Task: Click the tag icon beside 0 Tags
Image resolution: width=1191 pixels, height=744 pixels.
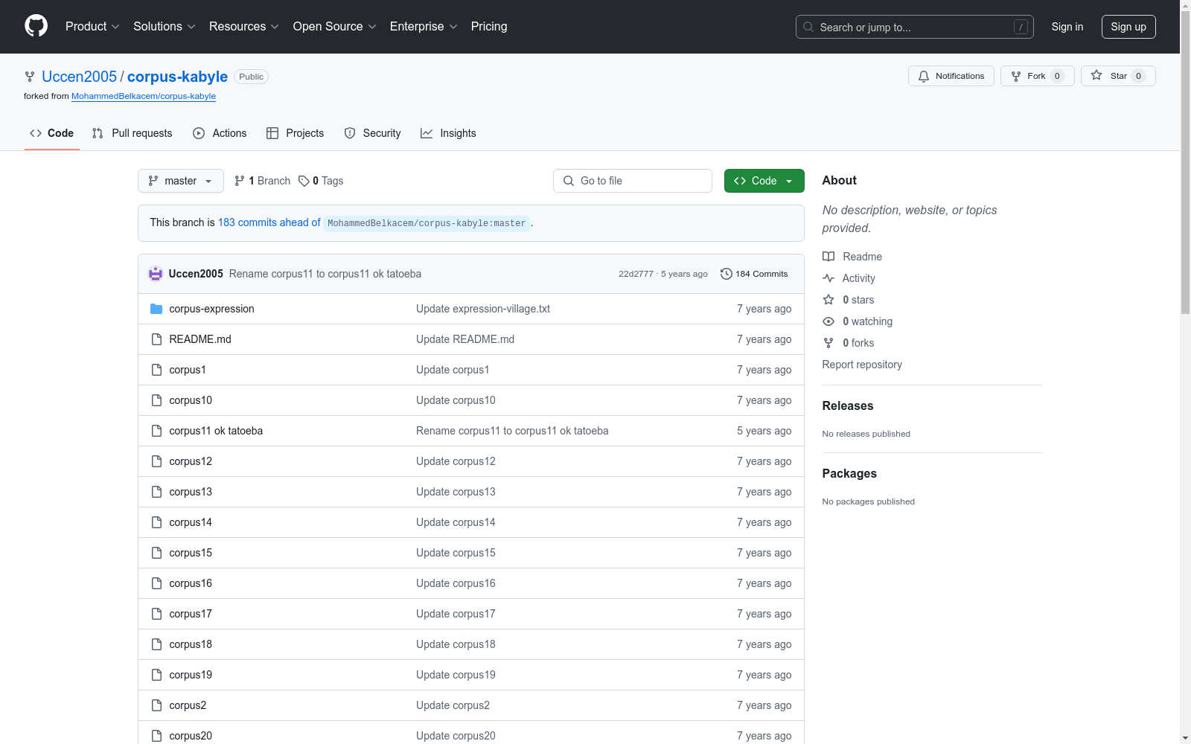Action: tap(304, 181)
